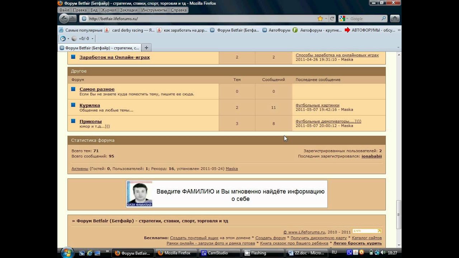Expand dropdown next to +0/-0 counter

tap(92, 39)
